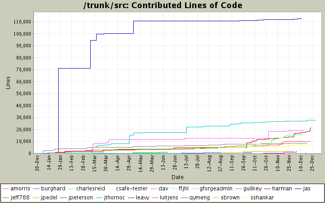Select the 'ffjhl' legend label
The width and height of the screenshot is (325, 203).
(x=183, y=189)
